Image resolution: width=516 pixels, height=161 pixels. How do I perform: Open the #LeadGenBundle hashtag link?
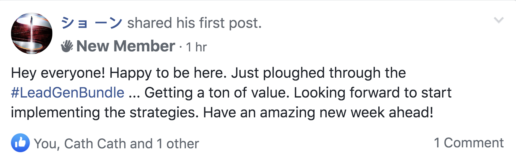click(68, 93)
